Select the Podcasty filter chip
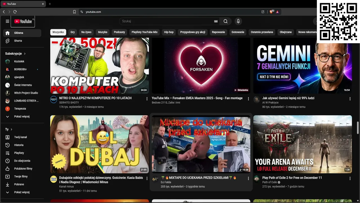360x203 pixels. coord(119,32)
